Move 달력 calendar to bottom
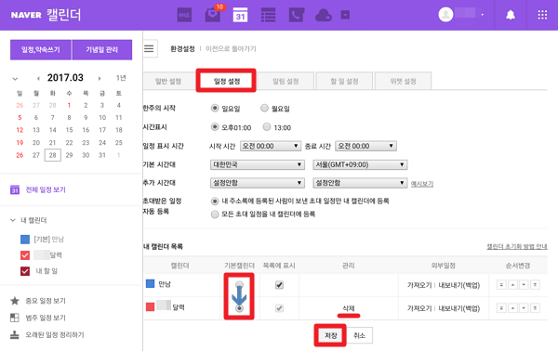Viewport: 558px width, 351px height. tap(536, 308)
